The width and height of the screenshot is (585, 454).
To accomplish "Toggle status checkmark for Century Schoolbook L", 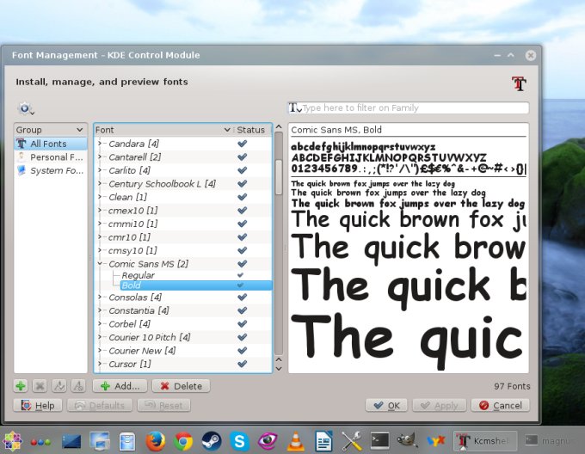I will pyautogui.click(x=242, y=184).
